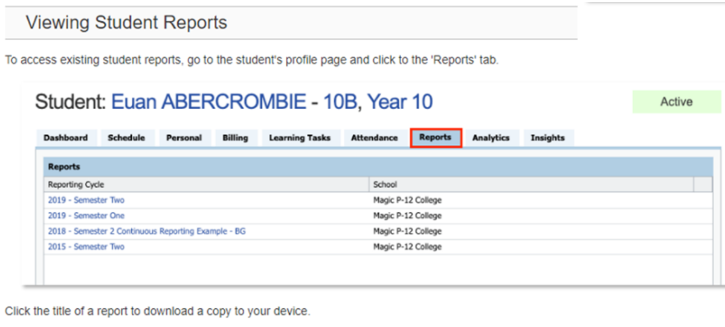The image size is (725, 327).
Task: Go to the Learning Tasks tab
Action: [300, 138]
